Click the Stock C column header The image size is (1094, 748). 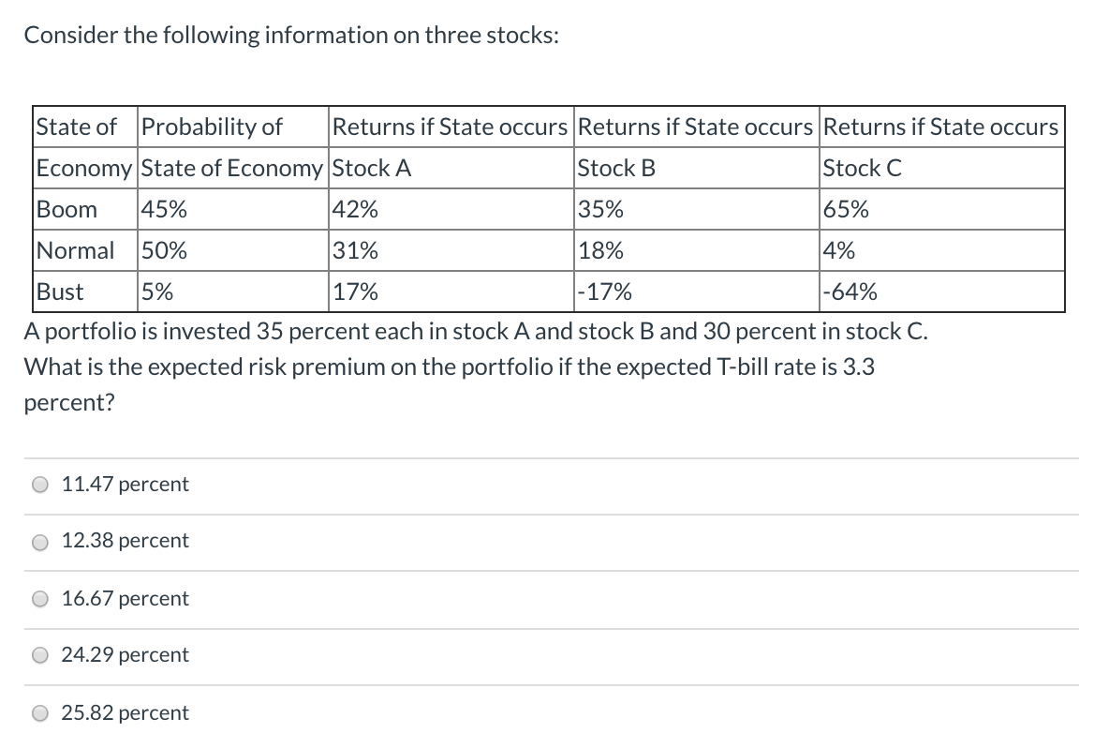point(862,169)
